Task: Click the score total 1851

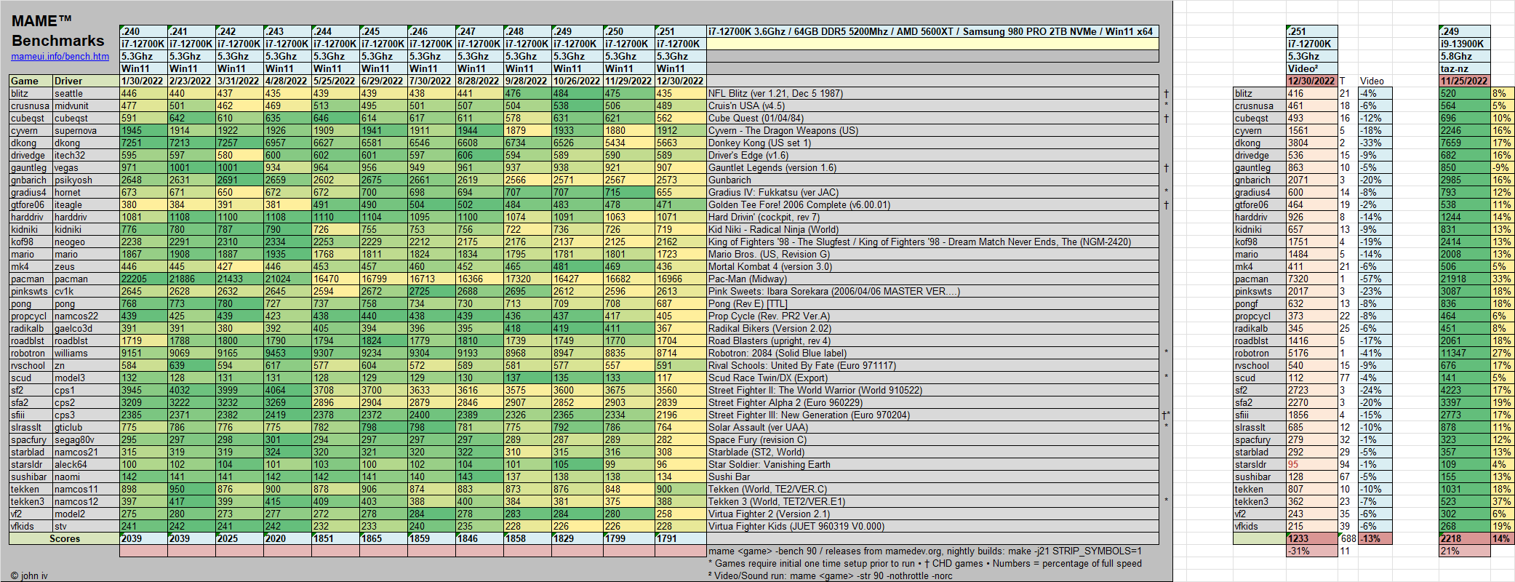Action: [x=335, y=538]
